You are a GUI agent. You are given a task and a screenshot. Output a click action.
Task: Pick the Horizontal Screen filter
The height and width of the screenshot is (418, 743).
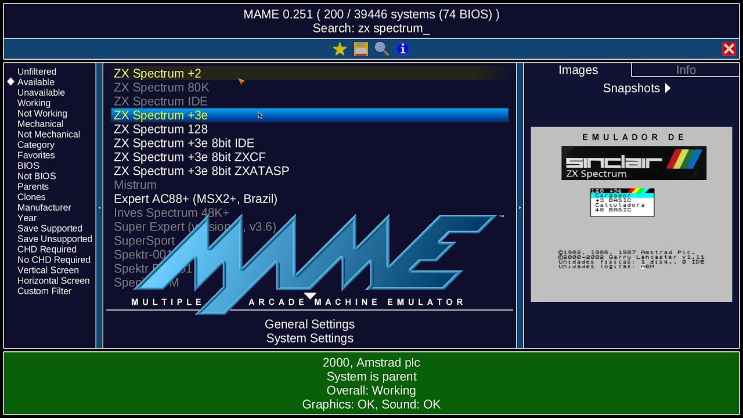tap(53, 281)
